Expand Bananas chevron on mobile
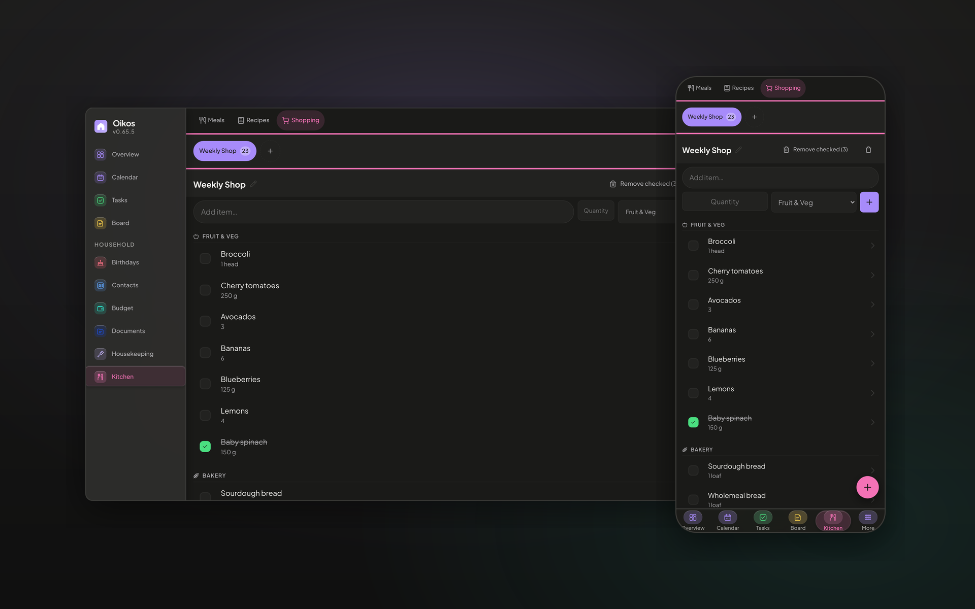The image size is (975, 609). 872,334
